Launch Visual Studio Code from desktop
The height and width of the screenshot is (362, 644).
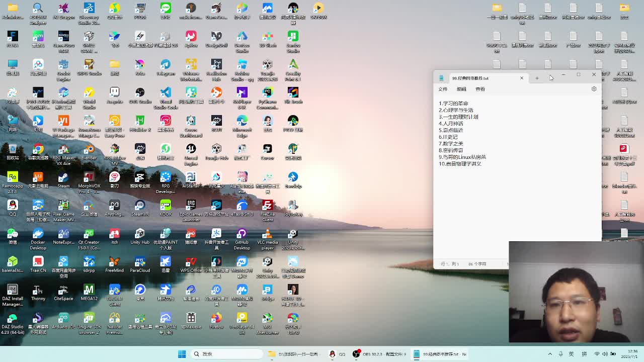(166, 93)
